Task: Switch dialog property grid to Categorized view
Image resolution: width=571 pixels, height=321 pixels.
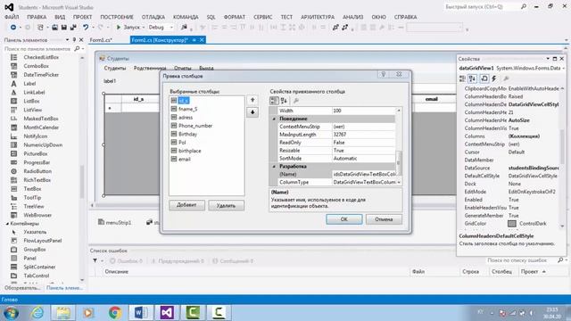Action: 274,101
